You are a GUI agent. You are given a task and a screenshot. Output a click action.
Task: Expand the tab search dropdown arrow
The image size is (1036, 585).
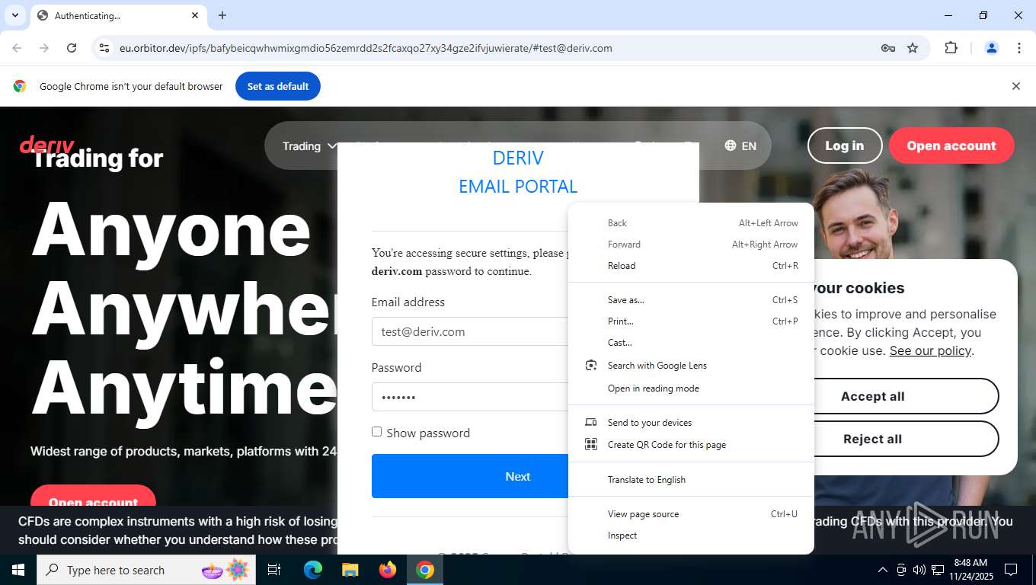pyautogui.click(x=14, y=15)
